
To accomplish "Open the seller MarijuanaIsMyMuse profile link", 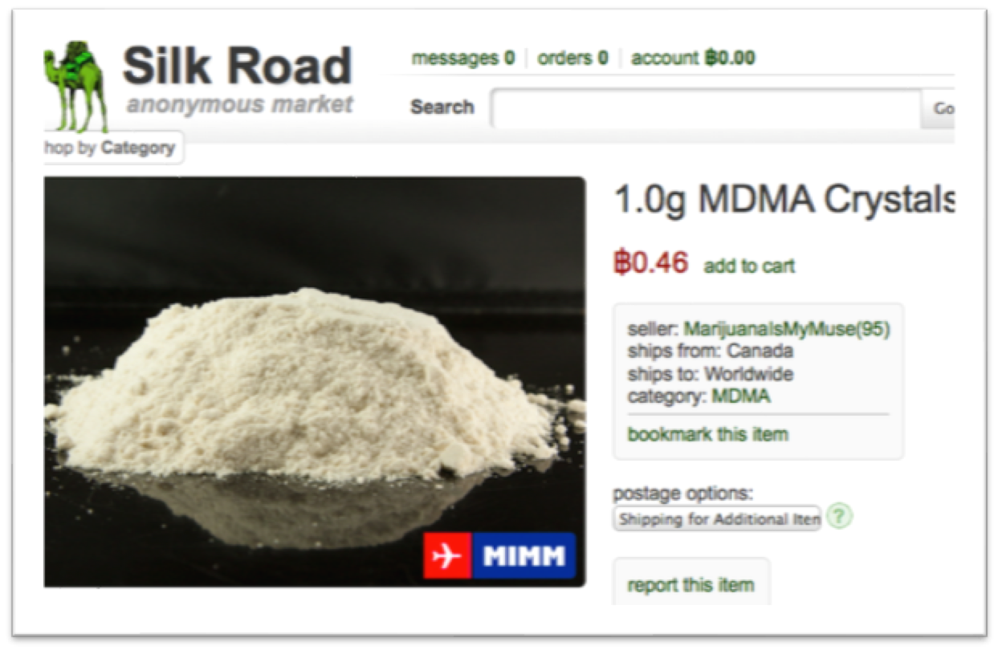I will click(787, 329).
